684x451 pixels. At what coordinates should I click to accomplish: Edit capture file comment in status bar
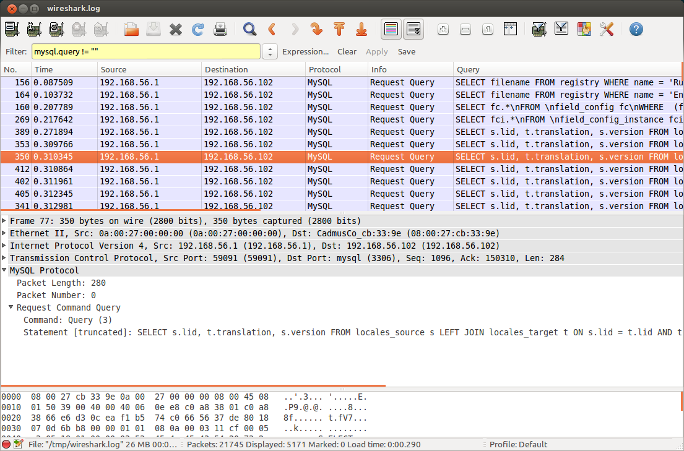coord(18,444)
